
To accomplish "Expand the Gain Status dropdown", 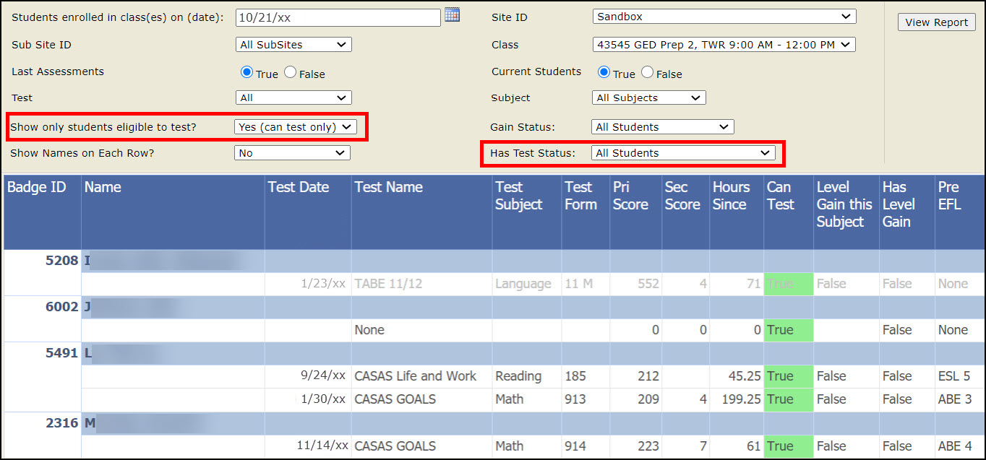I will (662, 127).
